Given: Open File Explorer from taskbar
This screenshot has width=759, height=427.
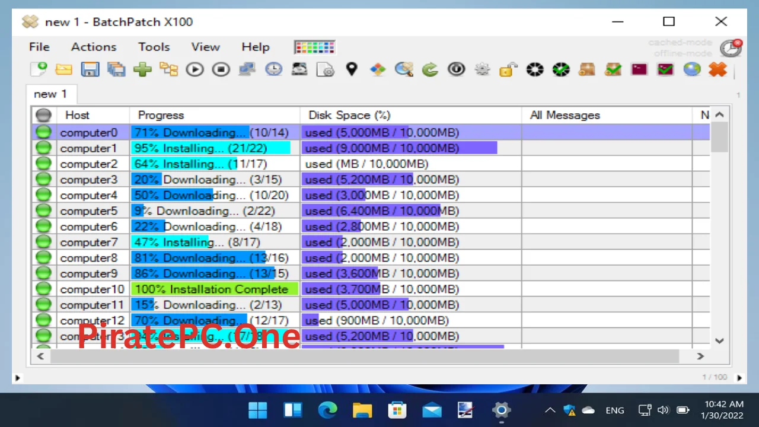Looking at the screenshot, I should [362, 410].
